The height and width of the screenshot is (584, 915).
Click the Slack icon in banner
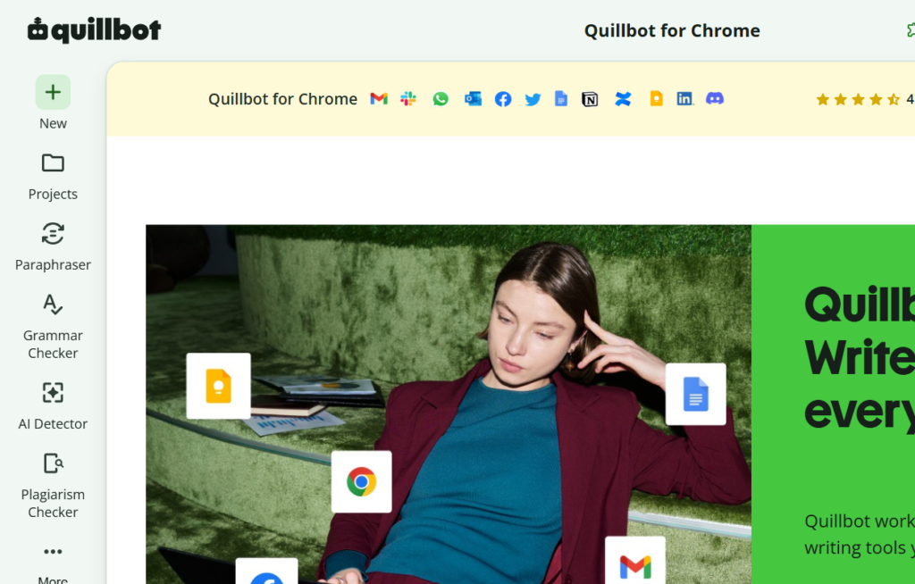(x=408, y=98)
